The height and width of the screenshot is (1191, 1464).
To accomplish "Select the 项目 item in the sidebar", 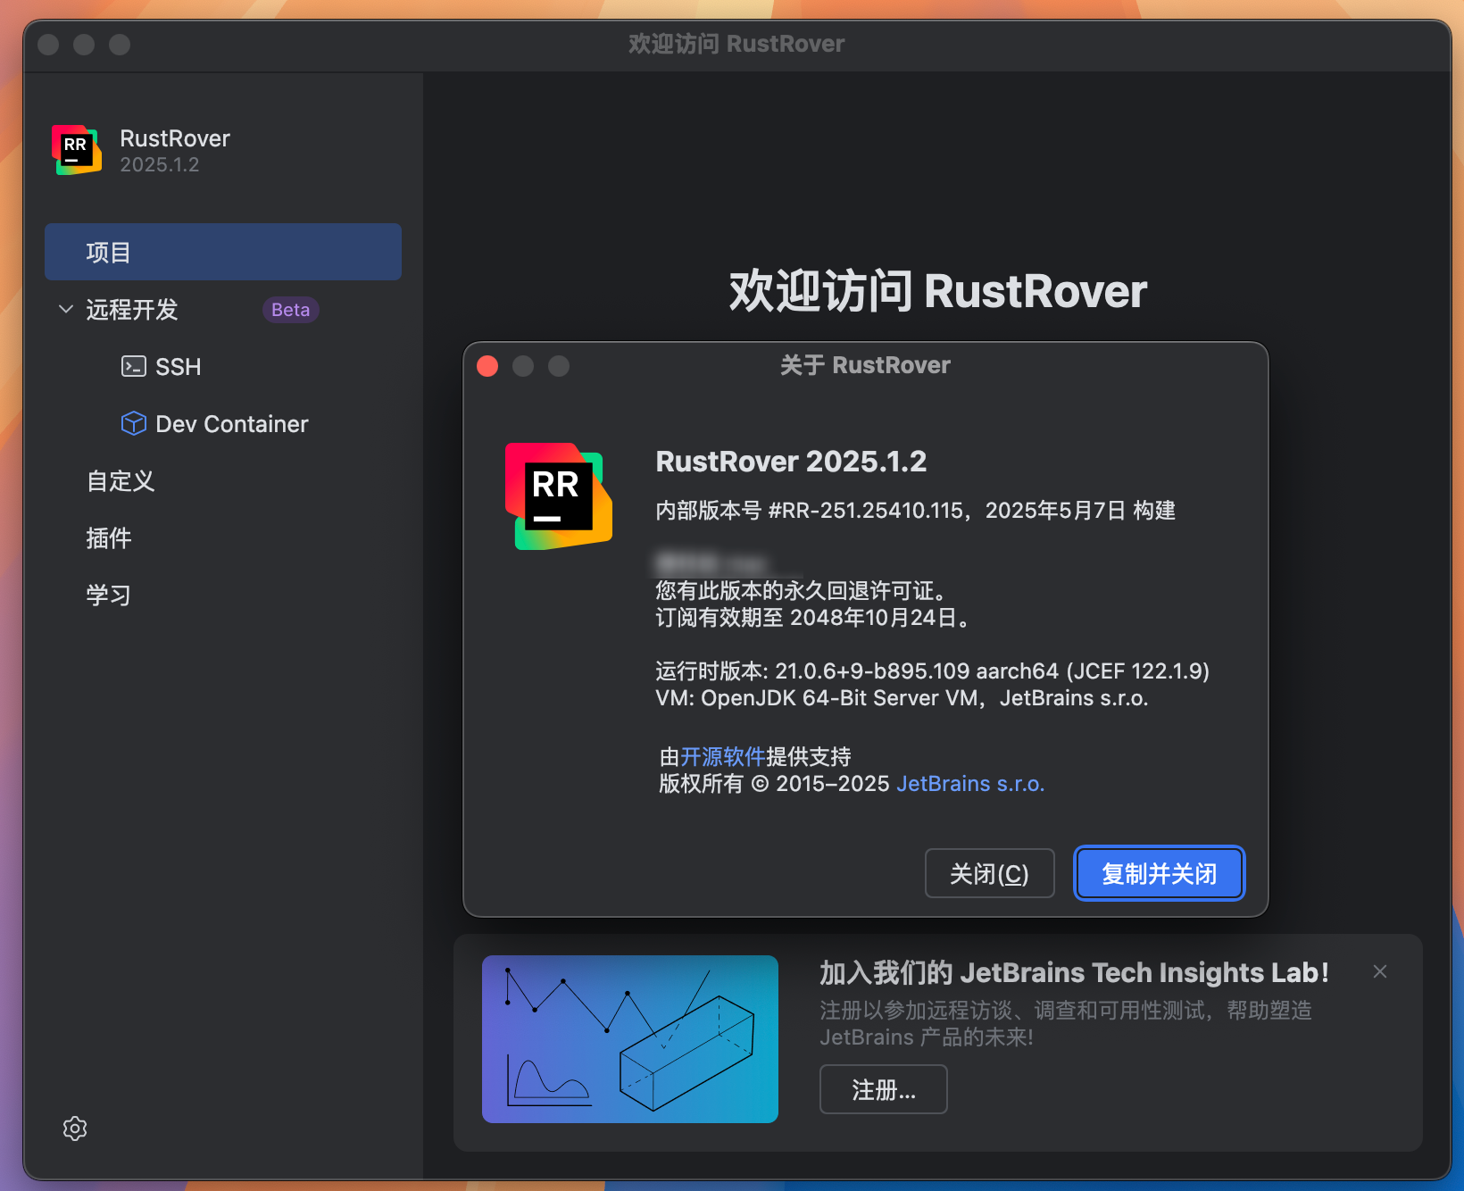I will 223,252.
